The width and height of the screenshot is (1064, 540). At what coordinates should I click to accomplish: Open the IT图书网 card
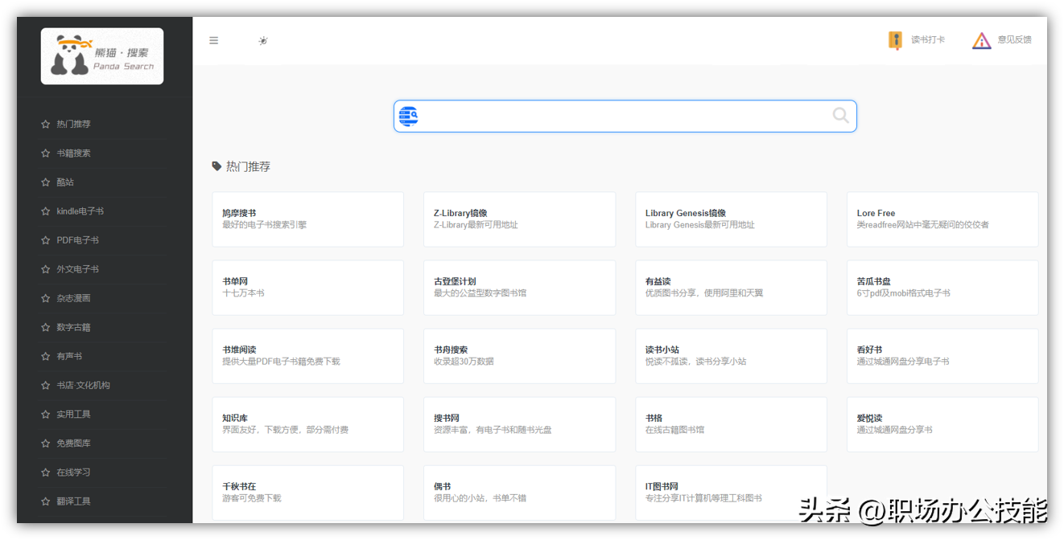click(x=731, y=493)
